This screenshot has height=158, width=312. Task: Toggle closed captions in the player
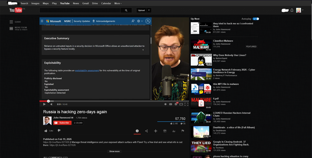point(171,104)
